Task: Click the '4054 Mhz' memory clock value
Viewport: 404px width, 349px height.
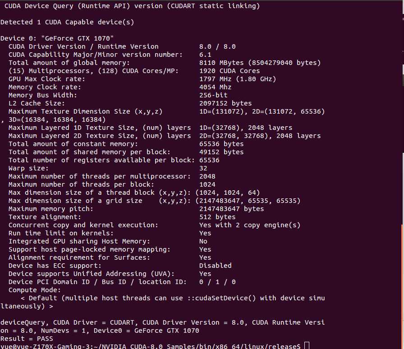Action: coord(215,87)
